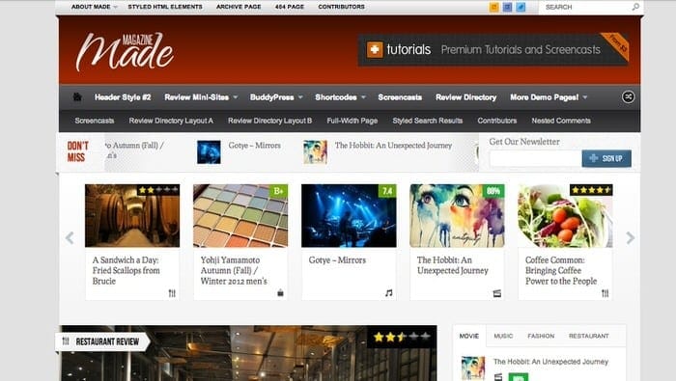
Task: Open Contributors link in sub navigation
Action: coord(496,121)
